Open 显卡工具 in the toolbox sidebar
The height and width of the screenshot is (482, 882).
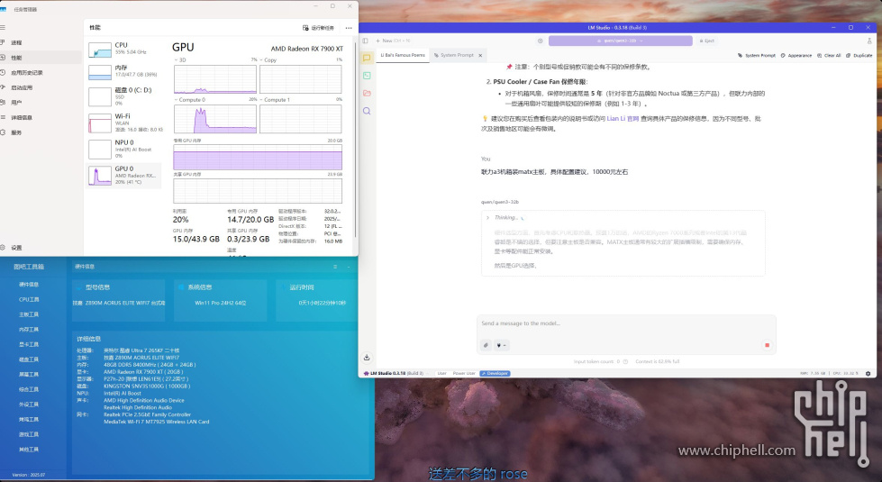[x=29, y=344]
